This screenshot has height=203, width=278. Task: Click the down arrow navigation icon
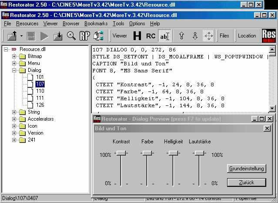click(x=195, y=36)
